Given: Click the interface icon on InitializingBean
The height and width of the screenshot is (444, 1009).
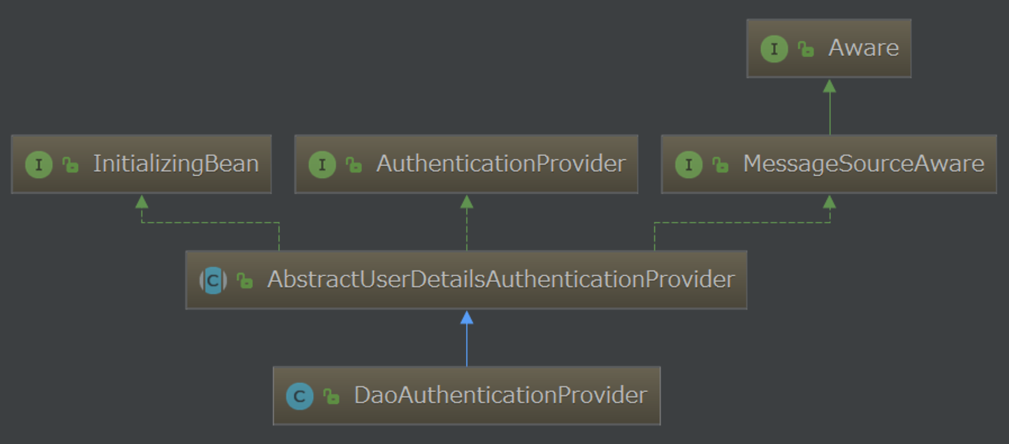Looking at the screenshot, I should [38, 165].
